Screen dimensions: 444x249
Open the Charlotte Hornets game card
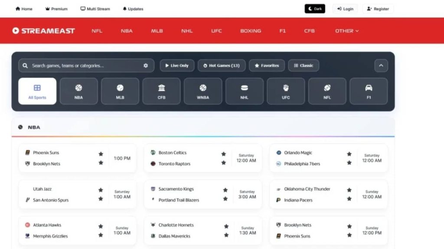coord(203,230)
